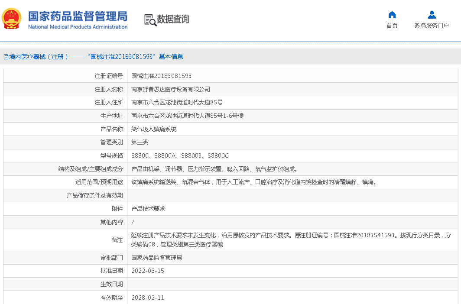The height and width of the screenshot is (304, 461).
Task: Click the 管理类别 value 第三类
Action: [140, 142]
